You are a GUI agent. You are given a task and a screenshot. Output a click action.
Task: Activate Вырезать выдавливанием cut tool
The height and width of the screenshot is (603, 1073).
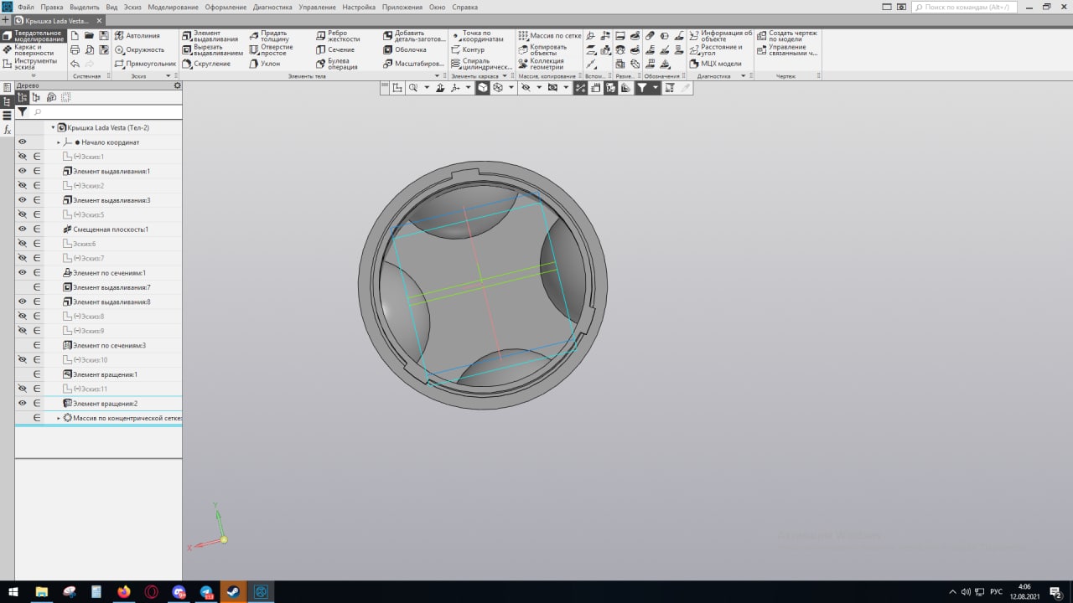click(x=212, y=49)
